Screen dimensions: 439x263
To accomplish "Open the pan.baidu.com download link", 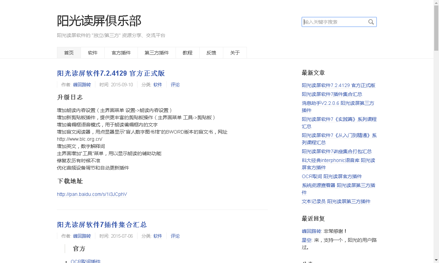I will pos(92,194).
